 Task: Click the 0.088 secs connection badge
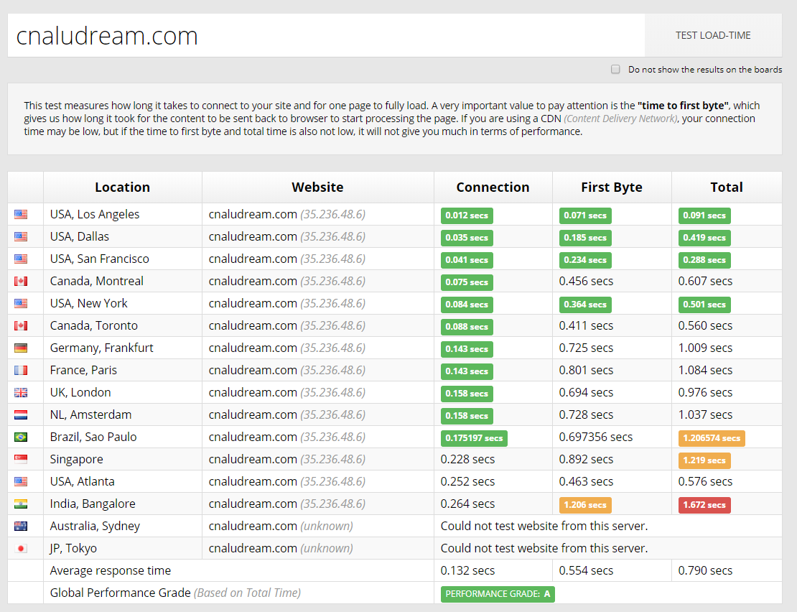467,327
